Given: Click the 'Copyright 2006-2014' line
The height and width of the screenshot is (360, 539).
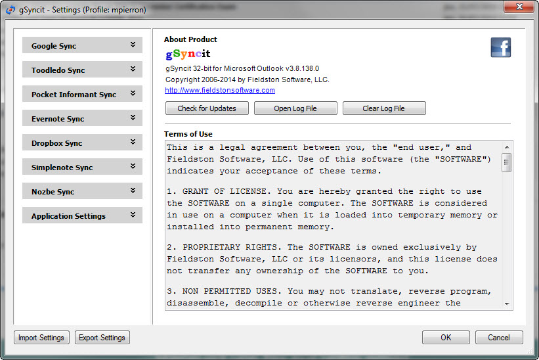Looking at the screenshot, I should coord(248,79).
